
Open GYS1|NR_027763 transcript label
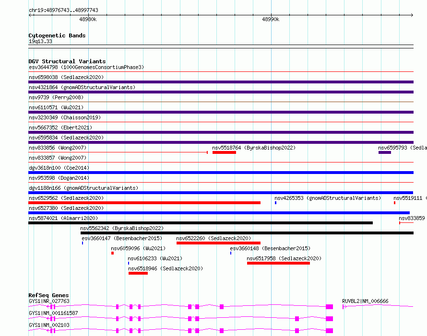49,301
